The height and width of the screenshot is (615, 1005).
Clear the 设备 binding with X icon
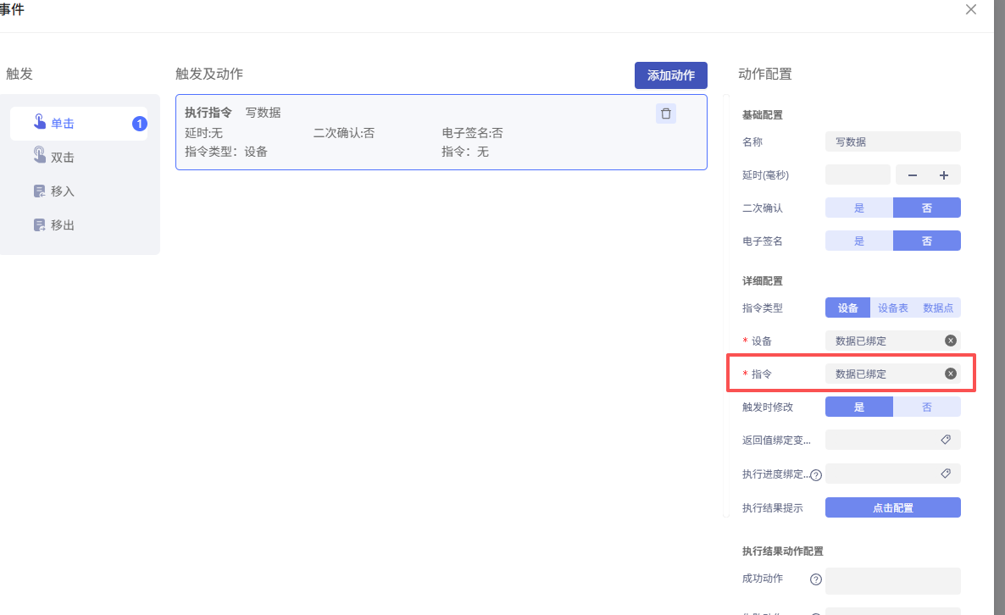tap(950, 341)
